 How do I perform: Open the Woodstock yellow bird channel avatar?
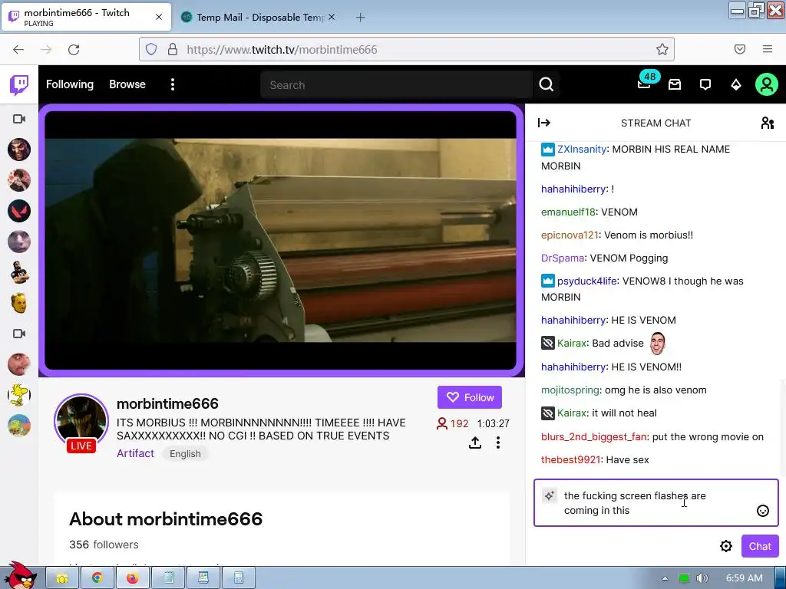click(19, 395)
